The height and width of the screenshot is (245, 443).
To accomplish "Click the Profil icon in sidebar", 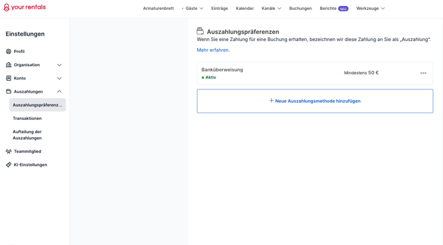I will click(x=9, y=52).
